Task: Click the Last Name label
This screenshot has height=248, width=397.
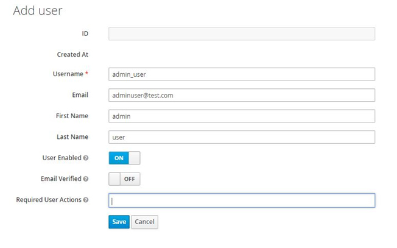Action: click(x=72, y=136)
